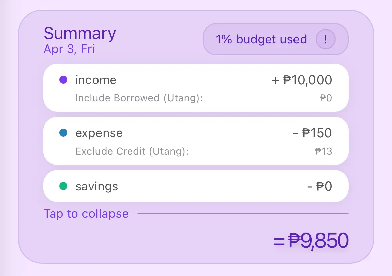Image resolution: width=392 pixels, height=276 pixels.
Task: Click the - ₱150 expense amount
Action: click(312, 133)
